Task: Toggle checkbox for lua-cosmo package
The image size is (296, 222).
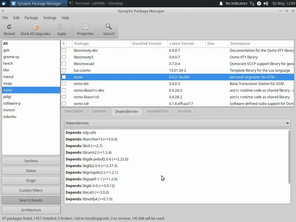Action: (64, 70)
